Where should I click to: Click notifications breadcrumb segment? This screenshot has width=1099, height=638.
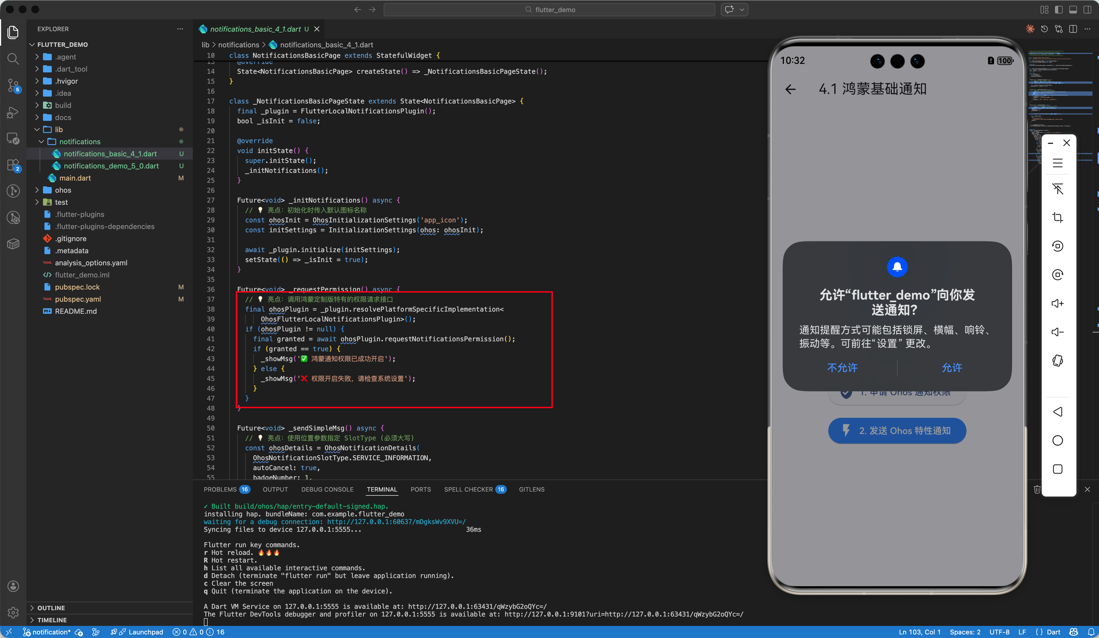239,45
